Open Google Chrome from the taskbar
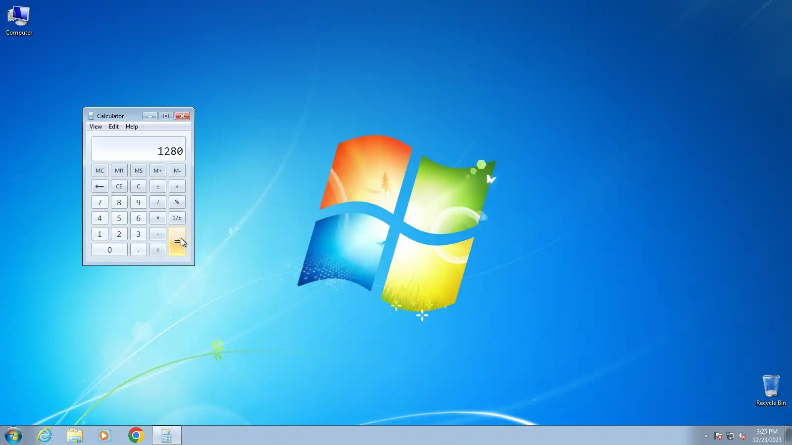The width and height of the screenshot is (792, 445). point(136,435)
